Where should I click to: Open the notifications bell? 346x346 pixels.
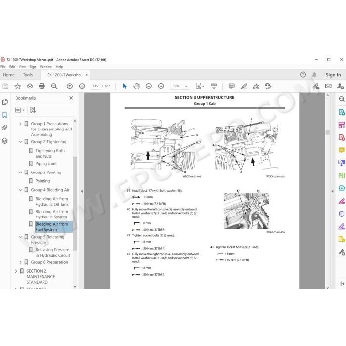(314, 75)
